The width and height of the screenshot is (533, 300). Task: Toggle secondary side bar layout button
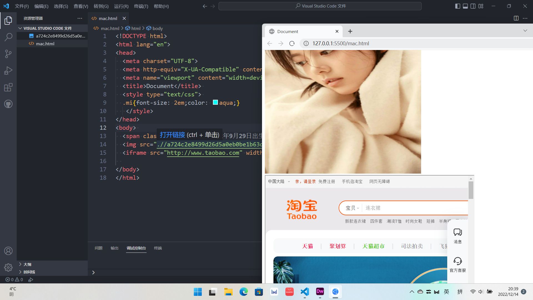click(473, 6)
